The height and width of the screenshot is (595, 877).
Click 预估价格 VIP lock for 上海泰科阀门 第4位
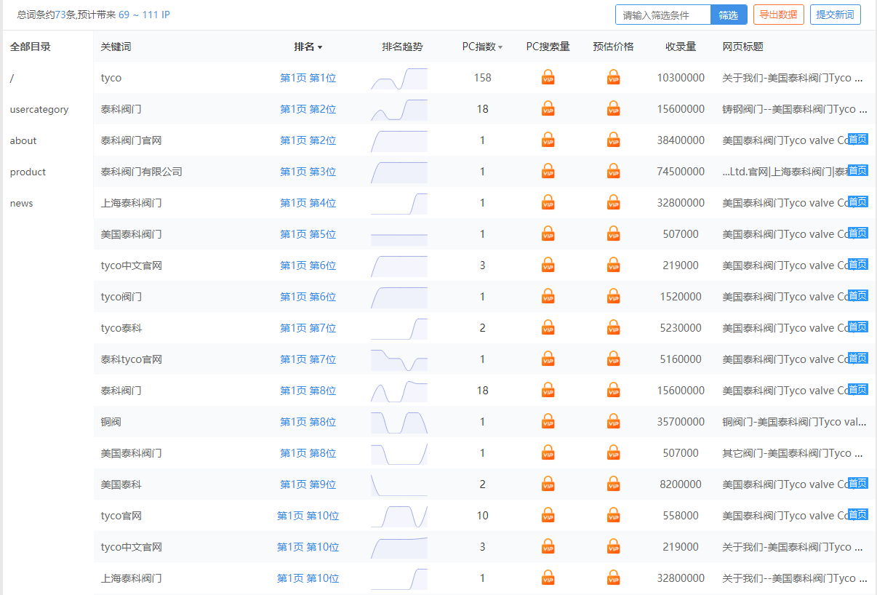coord(613,203)
